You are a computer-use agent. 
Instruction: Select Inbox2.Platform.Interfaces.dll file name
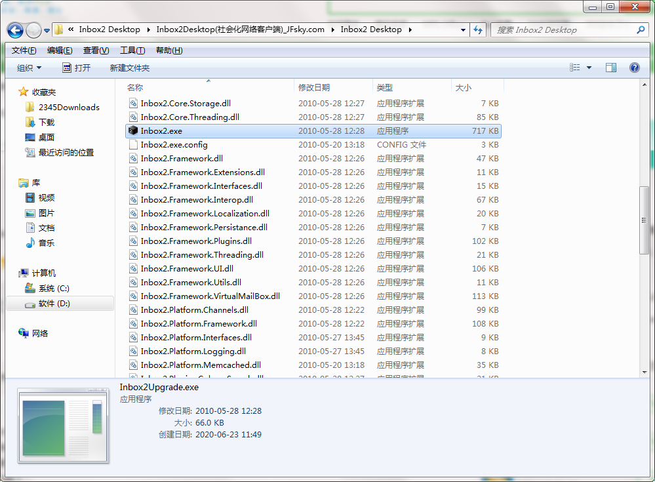pos(196,338)
